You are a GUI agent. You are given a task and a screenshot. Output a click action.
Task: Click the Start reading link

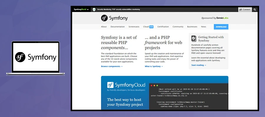pyautogui.click(x=199, y=65)
